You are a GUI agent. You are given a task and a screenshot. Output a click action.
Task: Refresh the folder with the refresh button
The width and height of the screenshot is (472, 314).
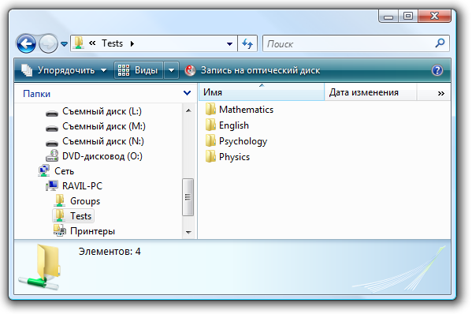click(x=247, y=44)
